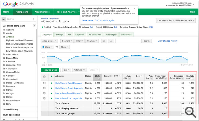The width and height of the screenshot is (199, 121).
Task: Click status dot for High Volume Exact Keywords
Action: point(51,83)
